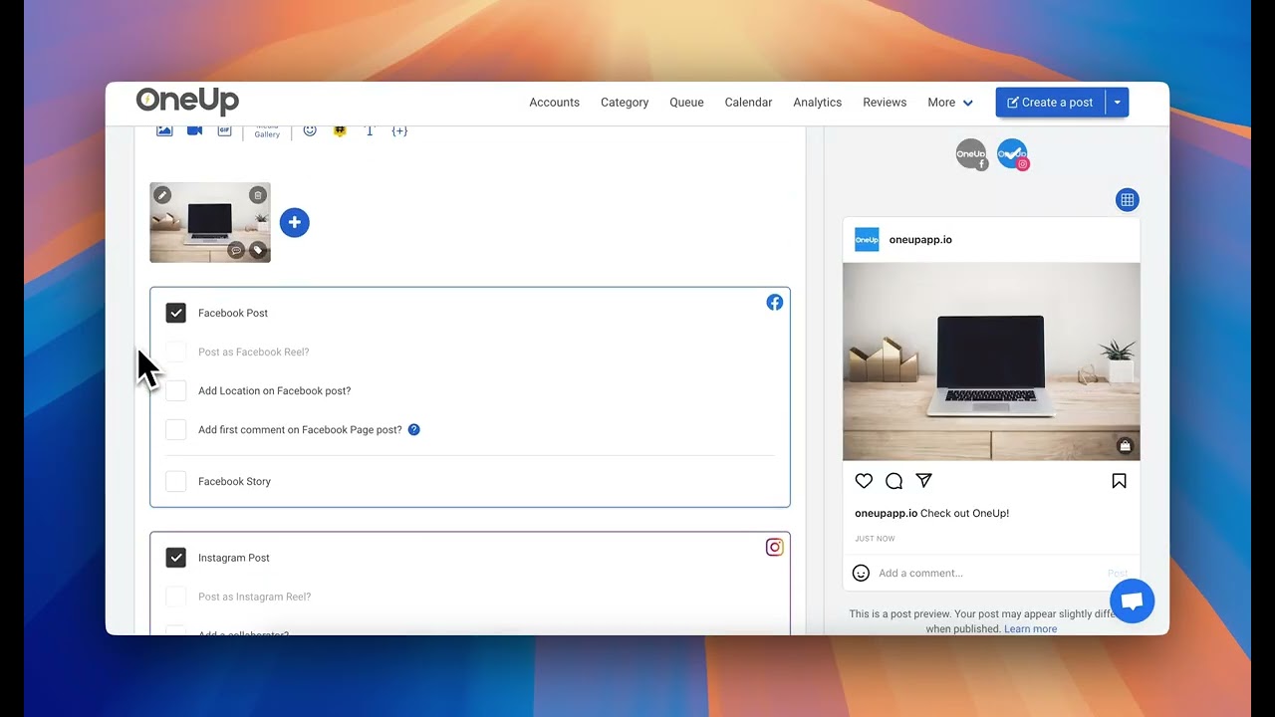Switch to grid view preview icon
Image resolution: width=1275 pixels, height=717 pixels.
coord(1127,200)
